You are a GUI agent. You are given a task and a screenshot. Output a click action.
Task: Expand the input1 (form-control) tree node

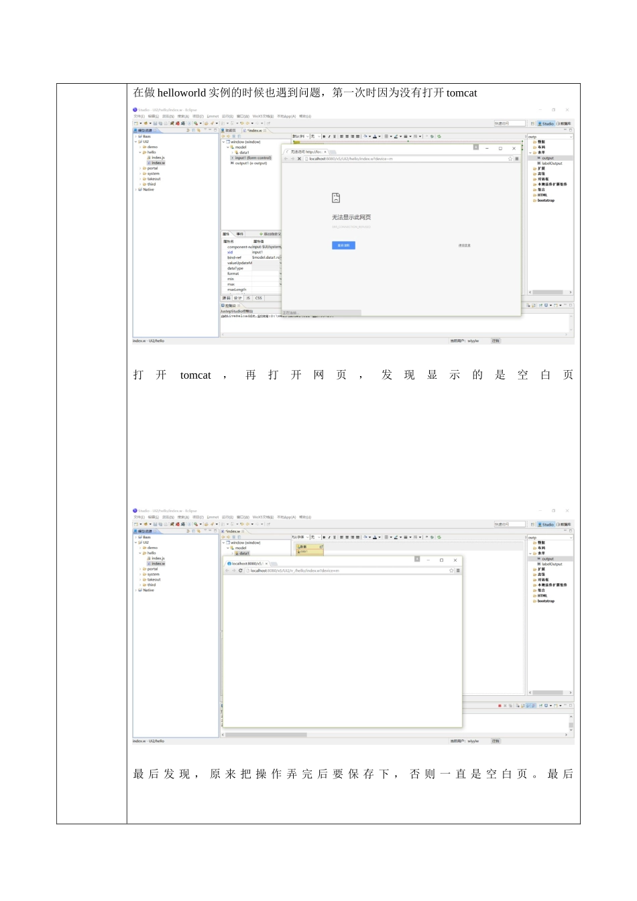(x=232, y=158)
